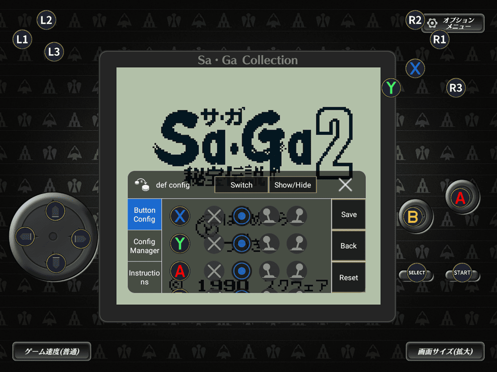This screenshot has width=497, height=372.
Task: Open the Instructions tab
Action: [144, 278]
